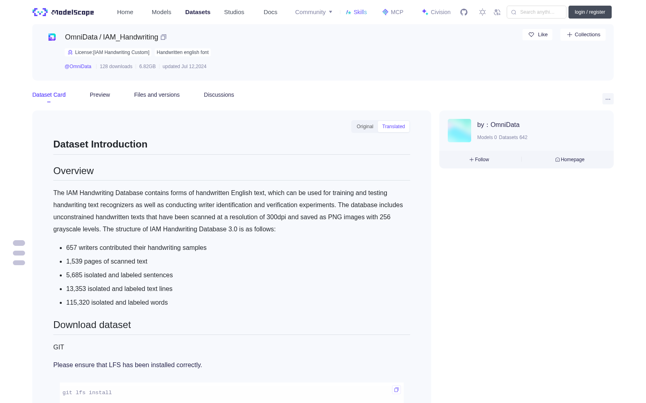Visit the @OmniData profile link
646x403 pixels.
[x=78, y=66]
